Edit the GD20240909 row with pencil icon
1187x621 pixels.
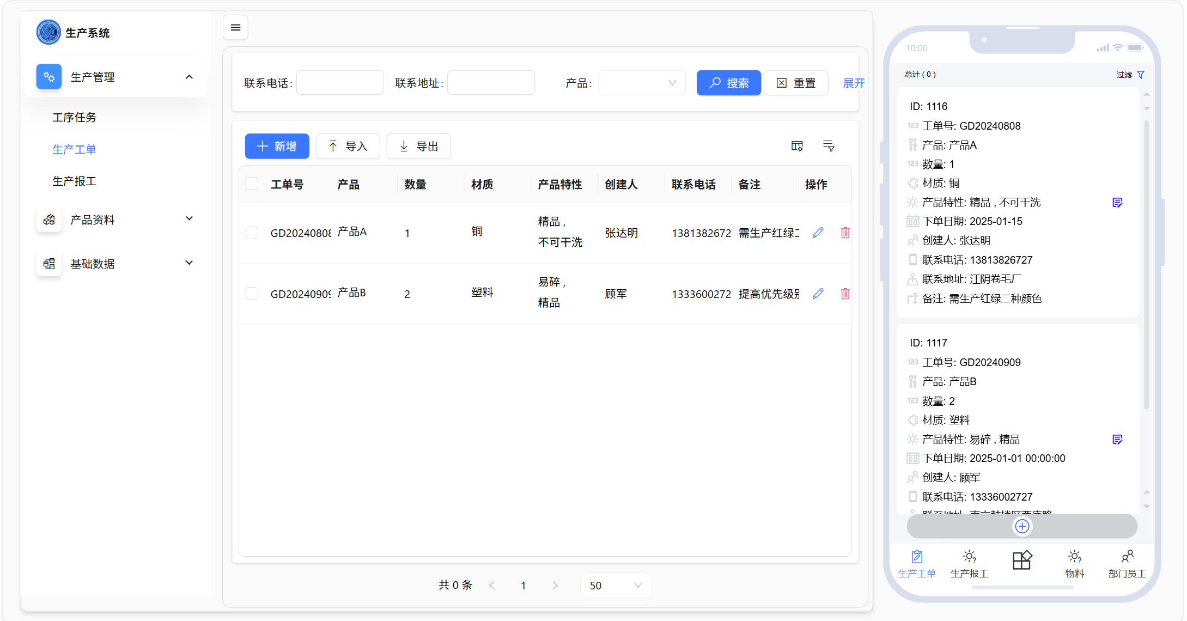click(818, 294)
